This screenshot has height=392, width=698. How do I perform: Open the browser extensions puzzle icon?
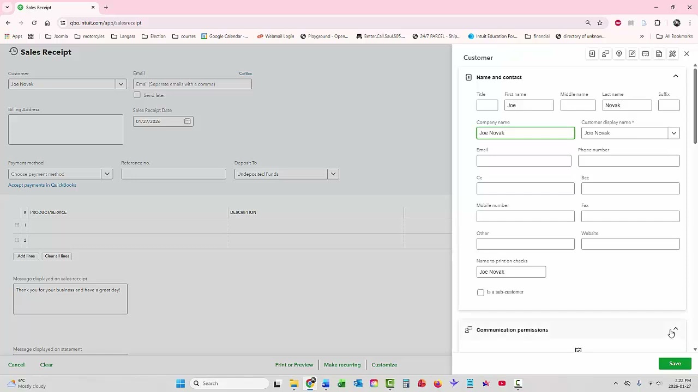[x=657, y=23]
